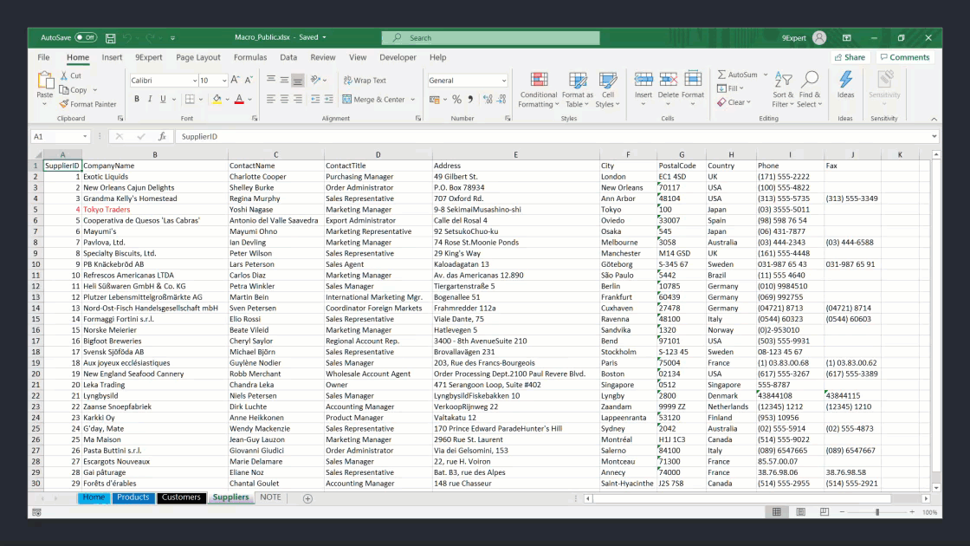Image resolution: width=970 pixels, height=546 pixels.
Task: Open the Comments pane
Action: point(905,56)
